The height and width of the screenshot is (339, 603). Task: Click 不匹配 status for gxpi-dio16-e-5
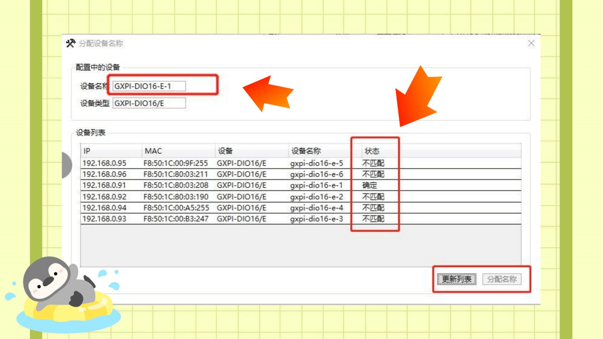[x=373, y=163]
